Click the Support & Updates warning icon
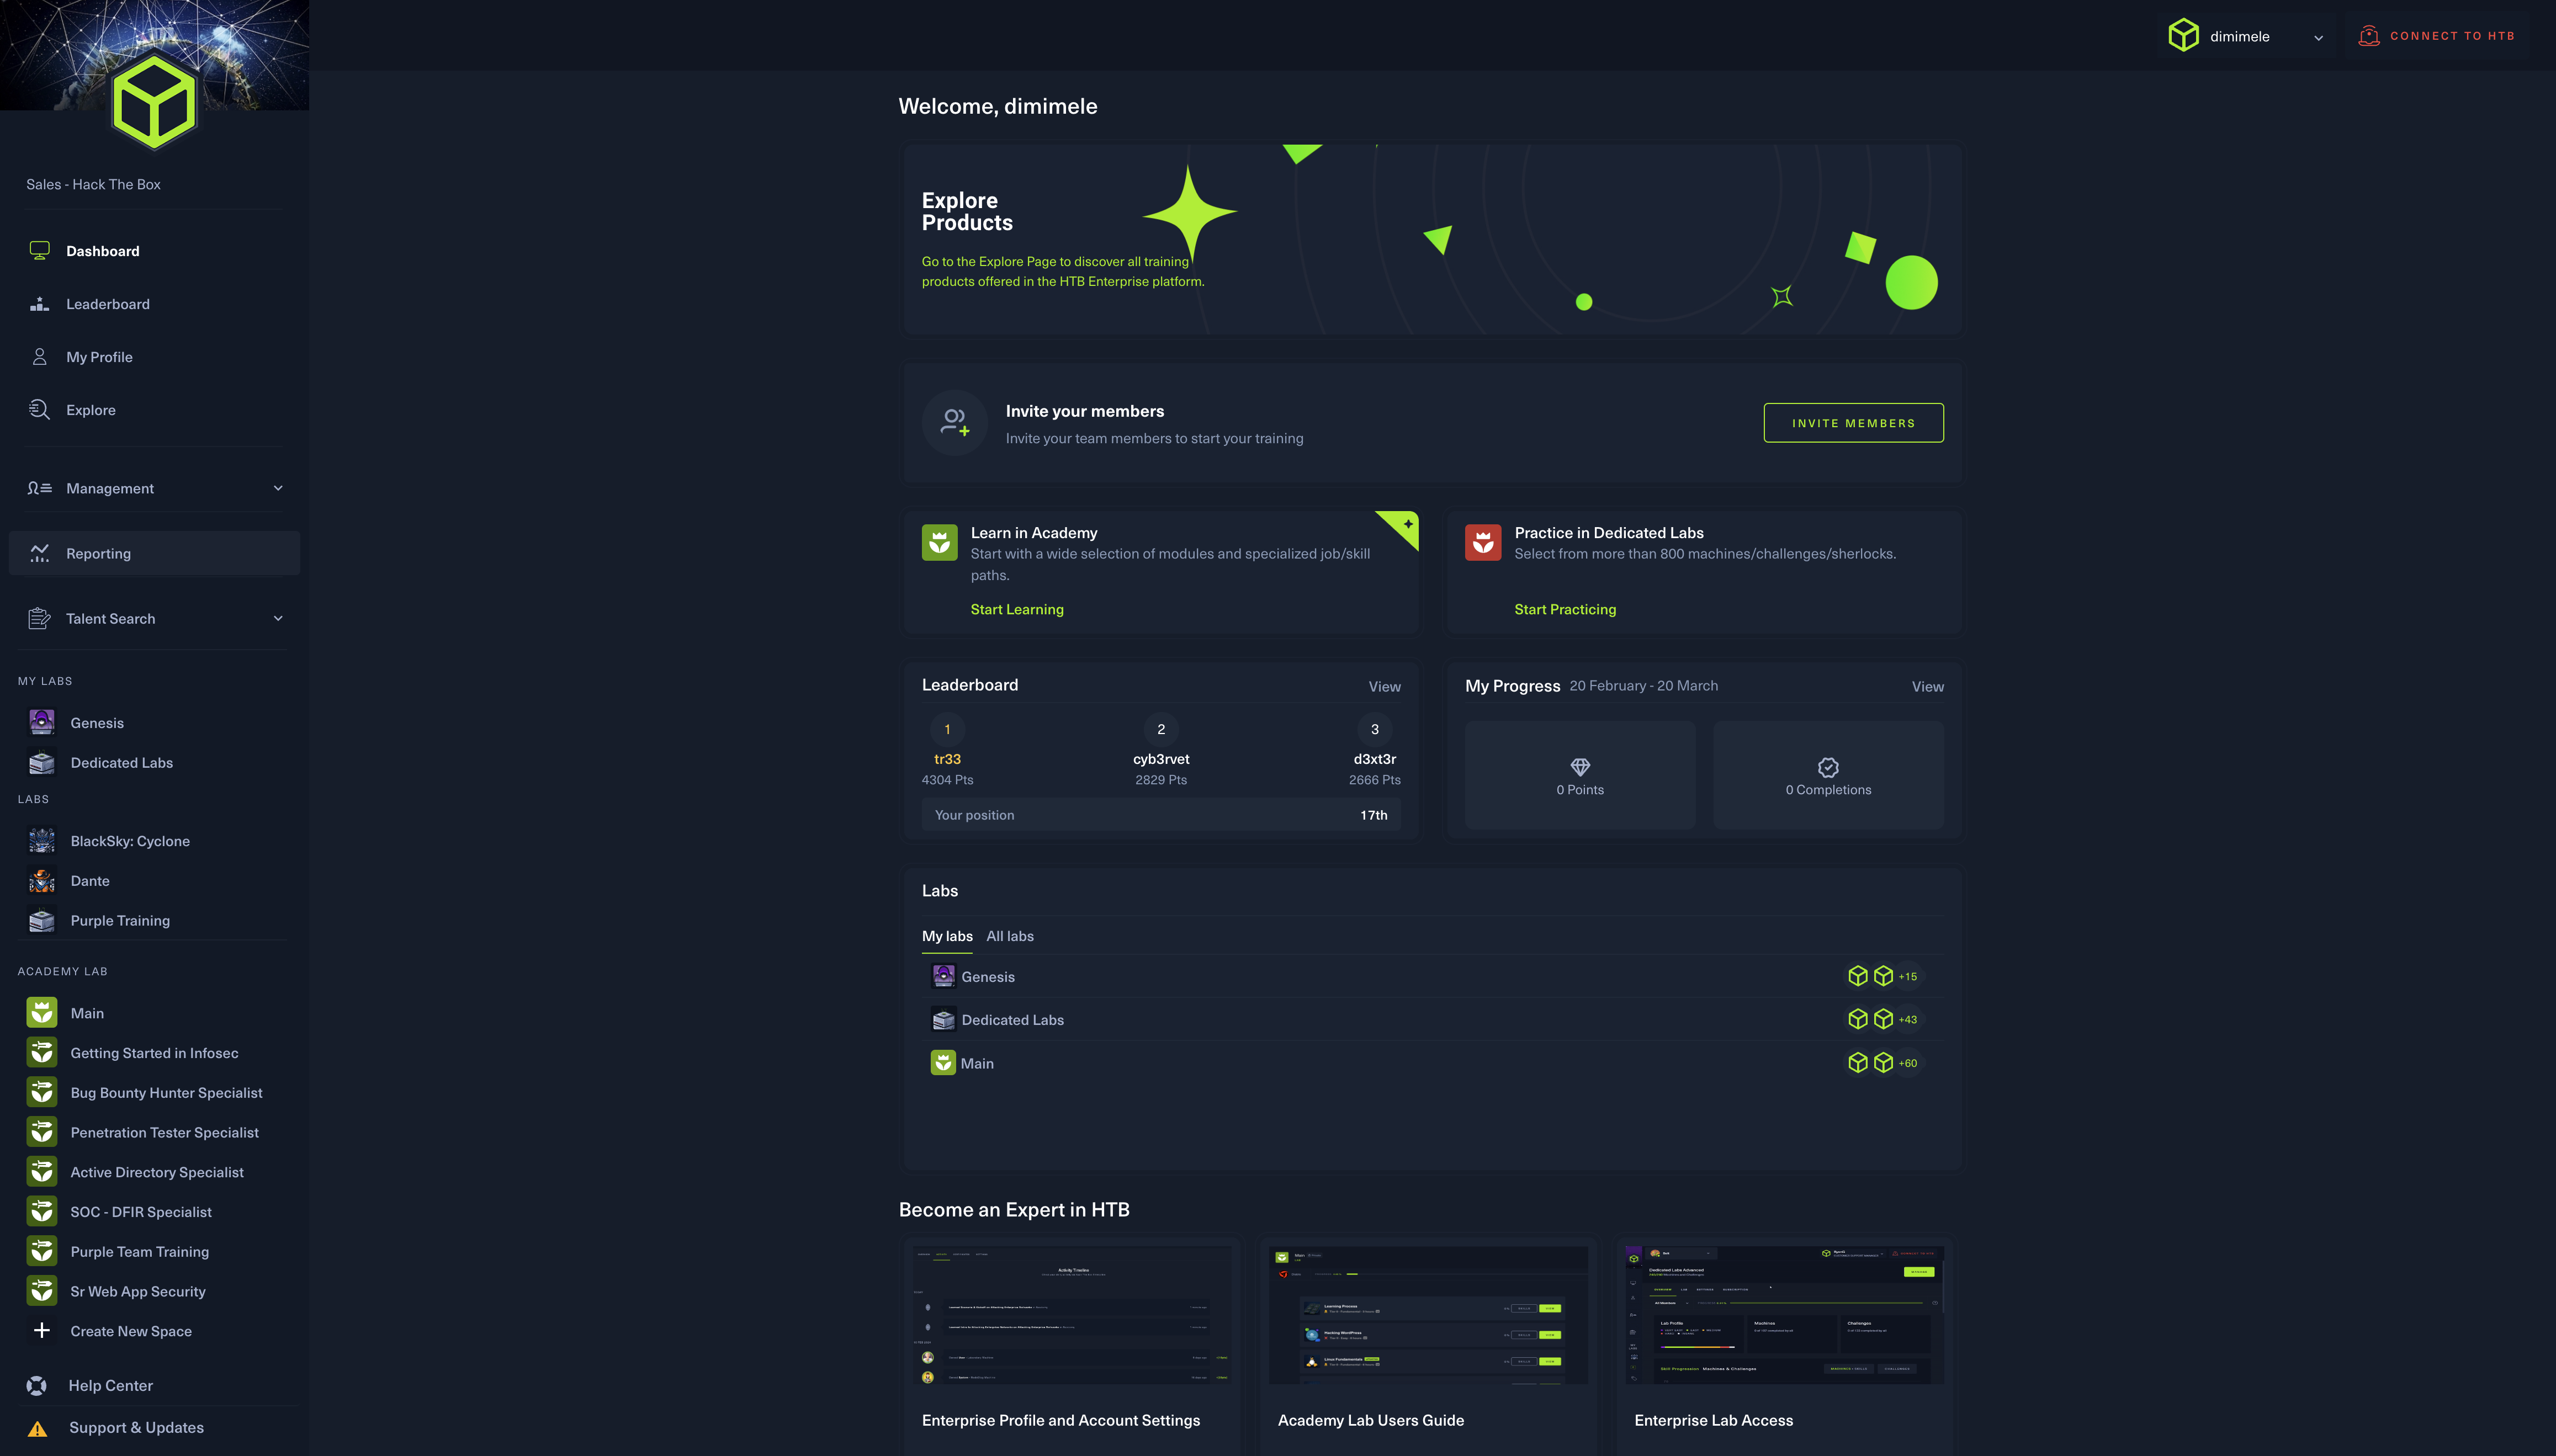The width and height of the screenshot is (2556, 1456). point(37,1428)
